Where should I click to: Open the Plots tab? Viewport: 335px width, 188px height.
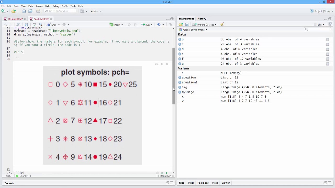191,183
